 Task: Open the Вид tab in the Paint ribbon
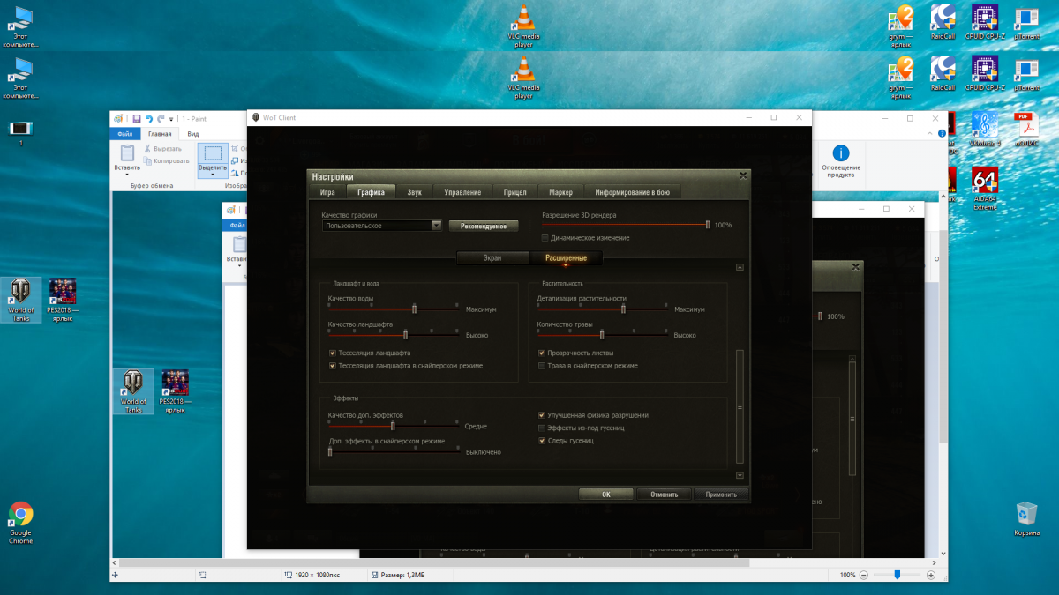[x=192, y=134]
